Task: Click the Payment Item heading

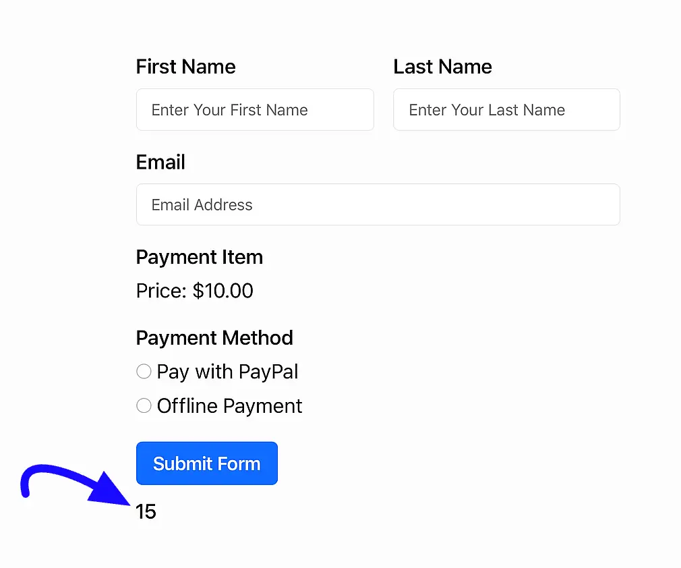Action: point(200,257)
